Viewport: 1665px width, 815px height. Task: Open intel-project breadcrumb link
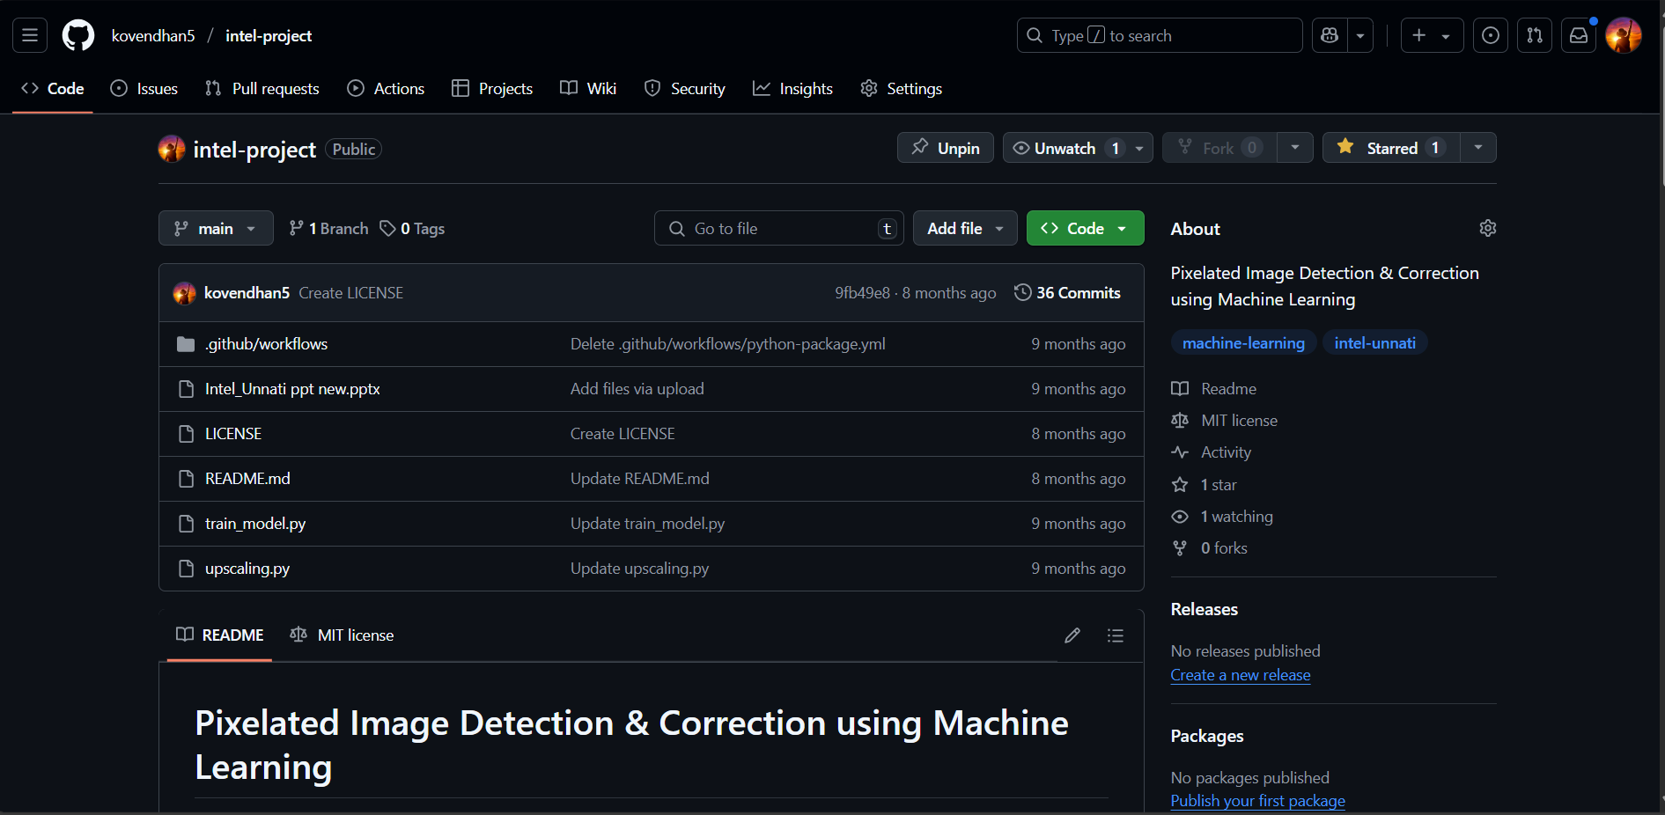[x=269, y=35]
